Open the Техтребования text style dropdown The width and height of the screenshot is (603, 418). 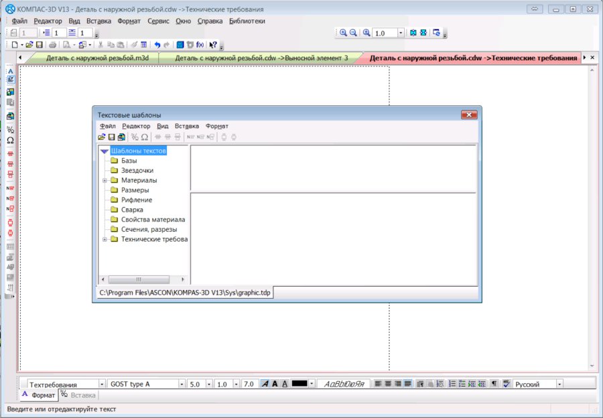(x=102, y=384)
